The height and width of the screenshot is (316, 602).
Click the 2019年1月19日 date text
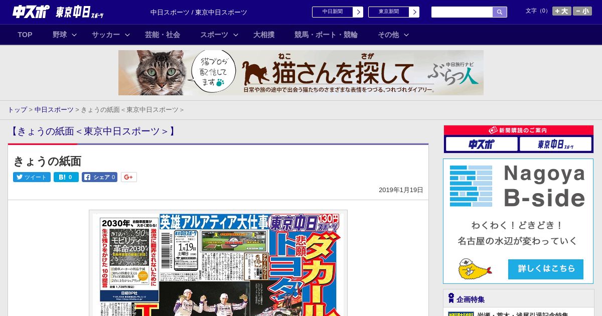coord(401,190)
